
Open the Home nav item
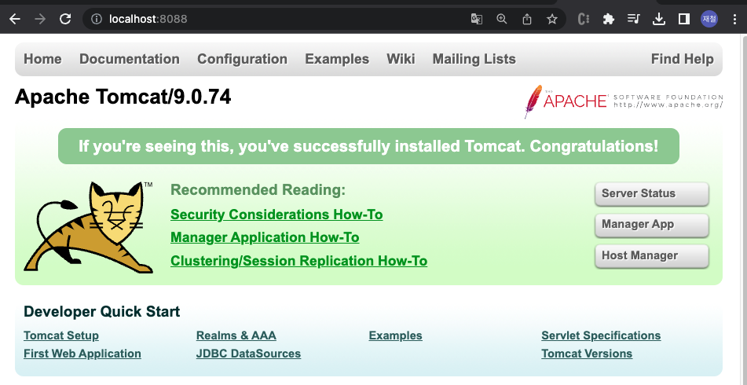click(x=42, y=59)
